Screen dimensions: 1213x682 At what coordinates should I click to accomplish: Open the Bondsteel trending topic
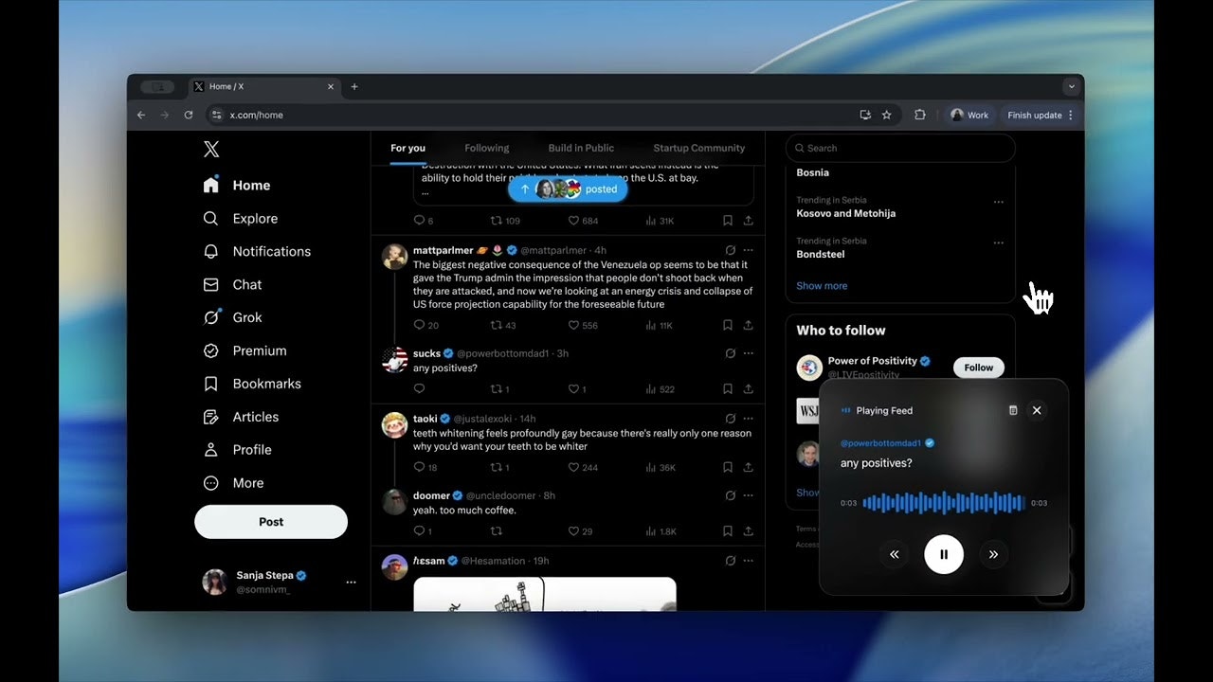821,255
